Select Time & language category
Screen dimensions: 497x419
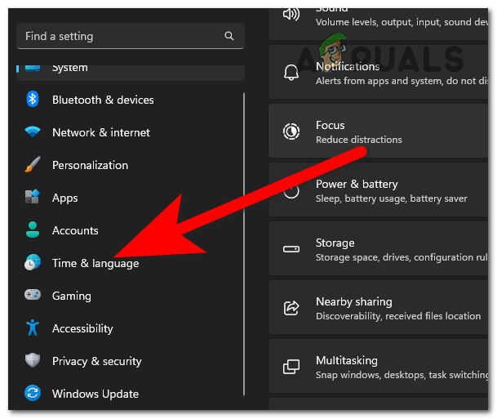[x=131, y=263]
